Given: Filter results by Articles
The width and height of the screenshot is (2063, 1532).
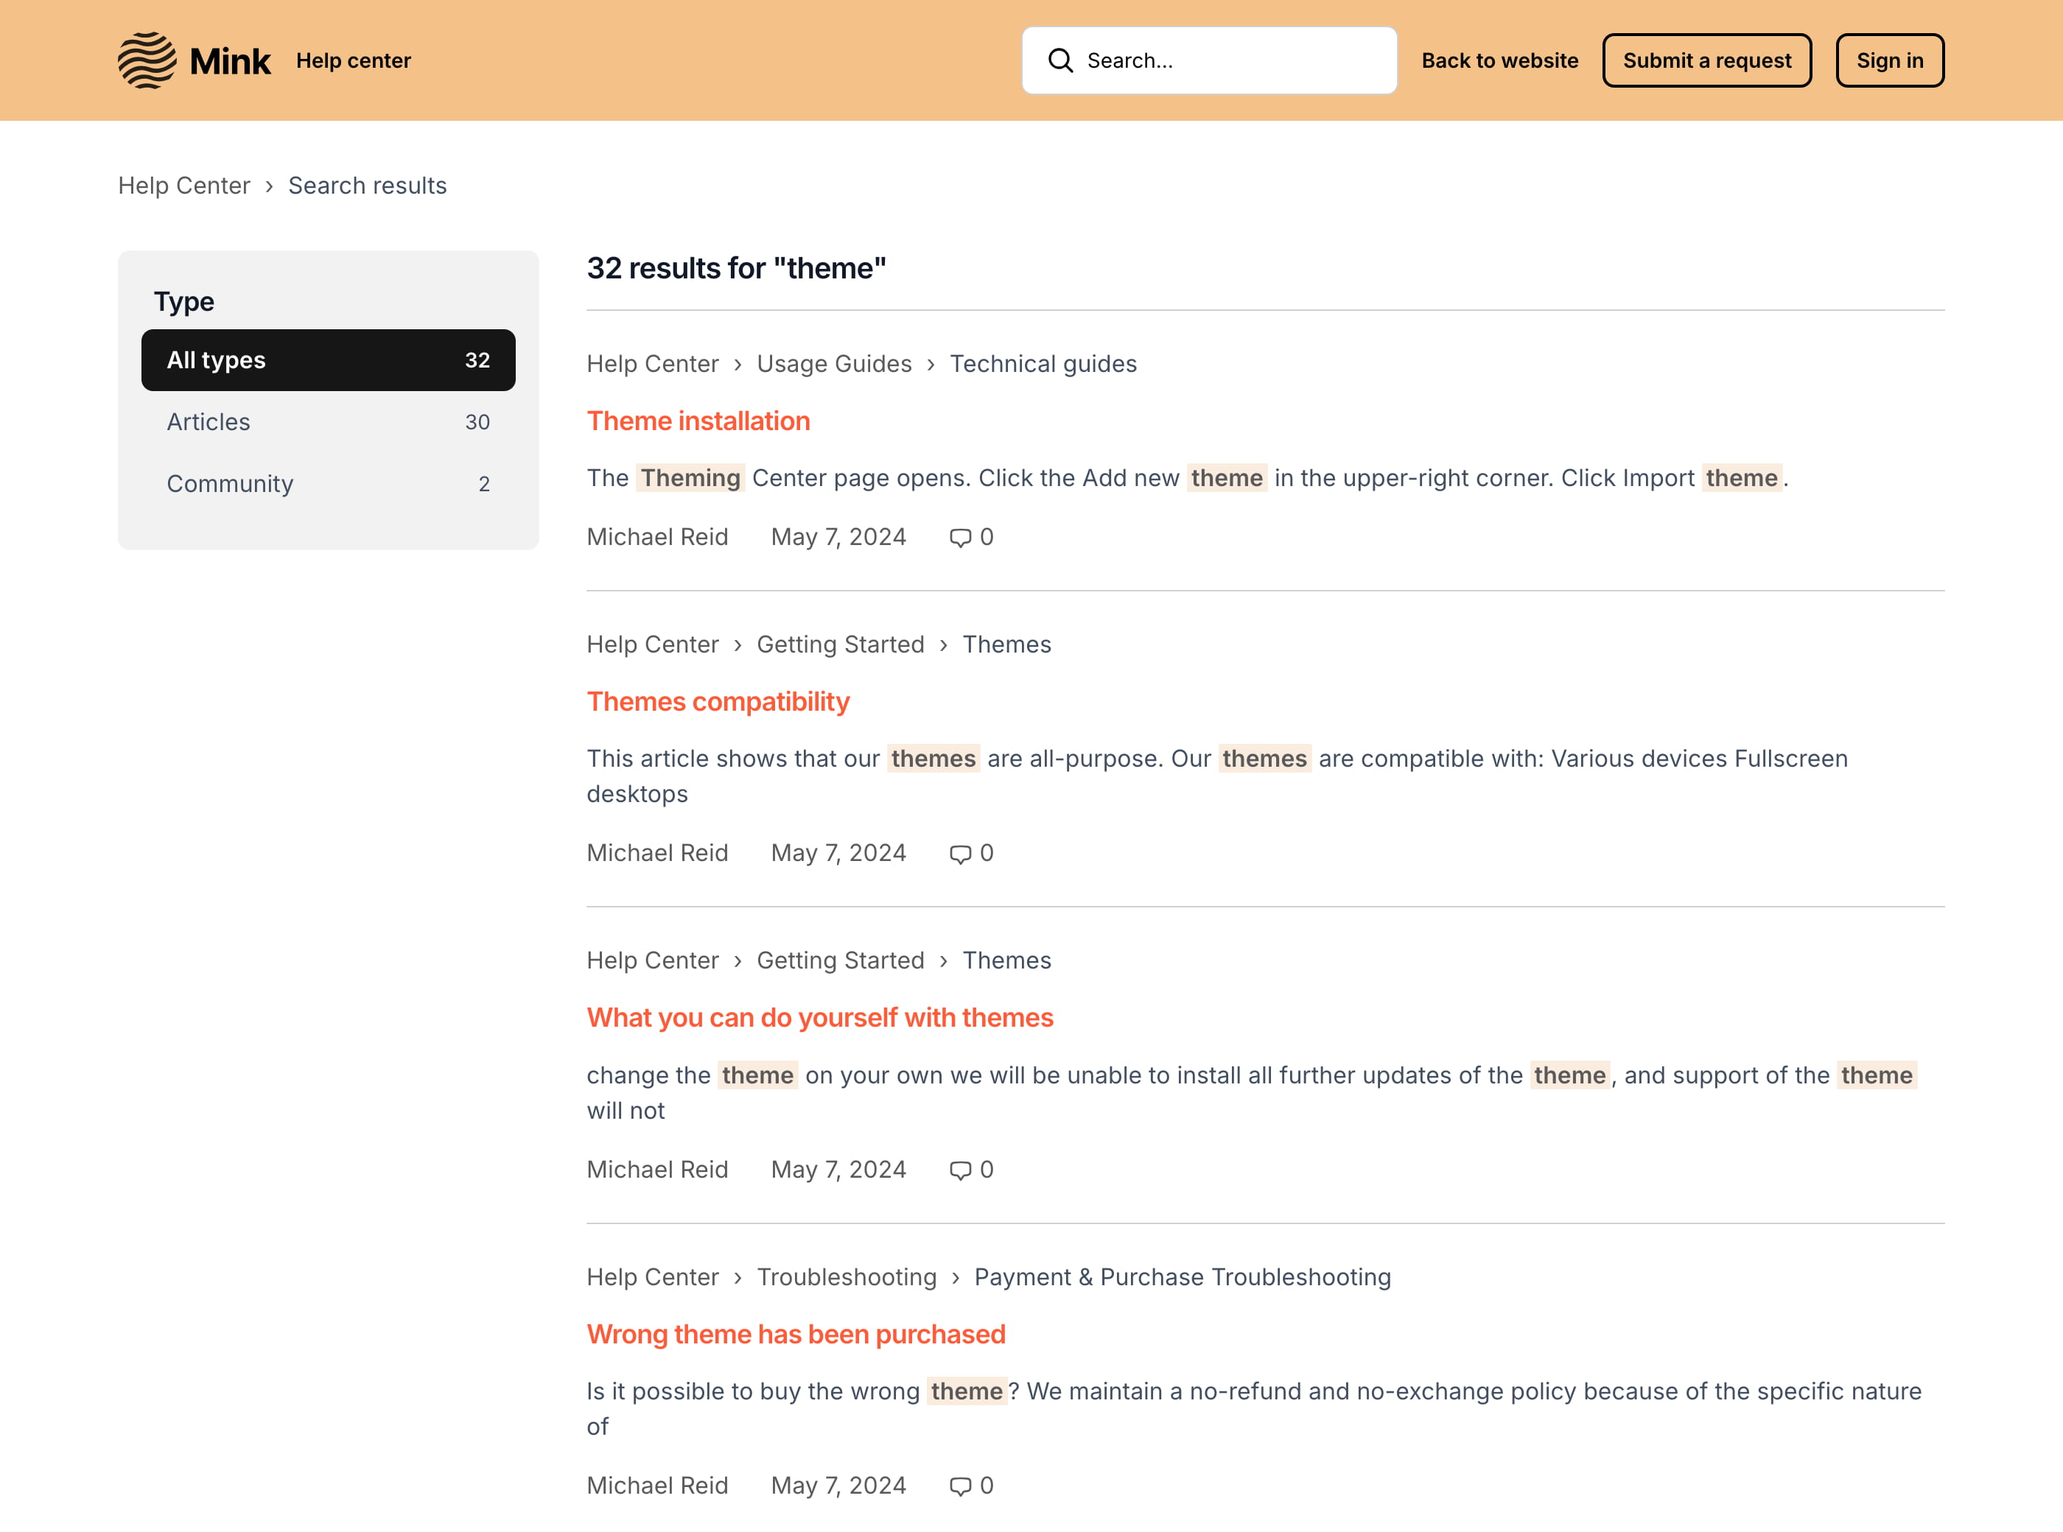Looking at the screenshot, I should click(329, 422).
